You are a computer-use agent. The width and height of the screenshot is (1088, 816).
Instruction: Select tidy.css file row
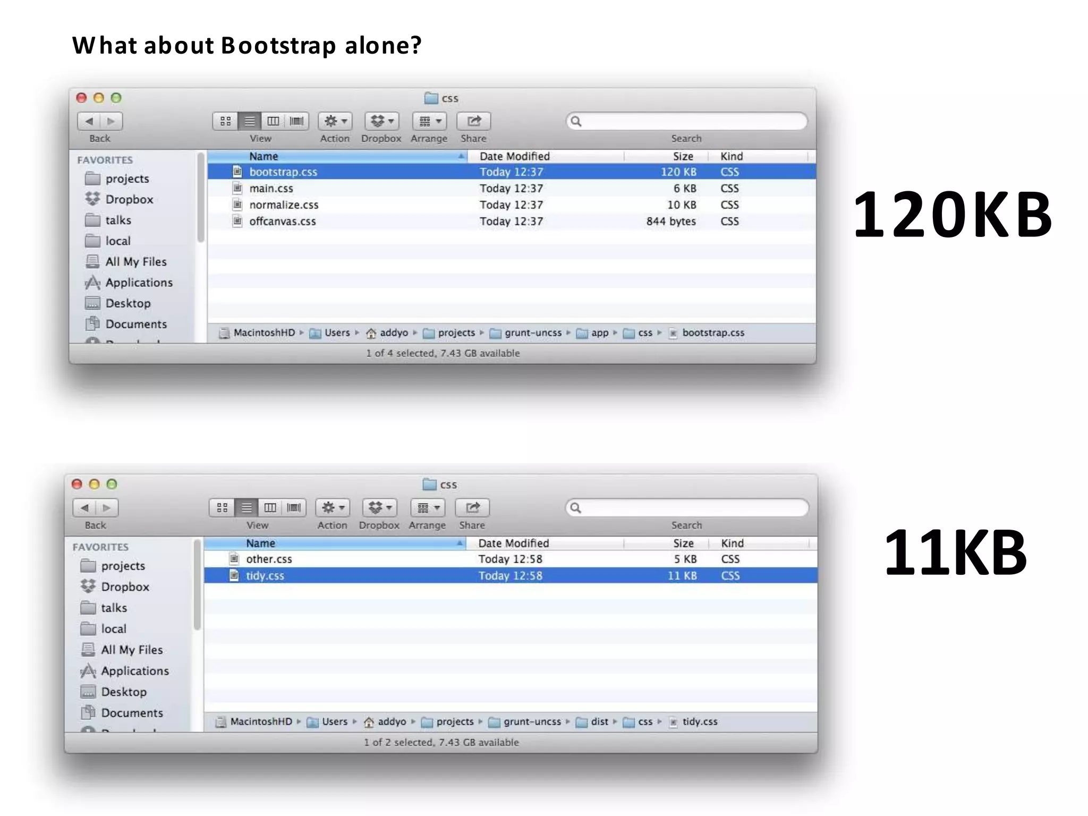point(511,575)
